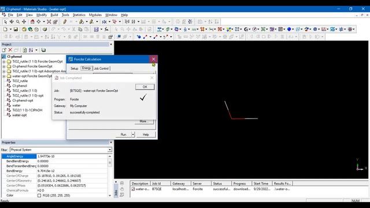Click the fx calculator toolbar icon
This screenshot has width=370, height=208.
pyautogui.click(x=106, y=29)
